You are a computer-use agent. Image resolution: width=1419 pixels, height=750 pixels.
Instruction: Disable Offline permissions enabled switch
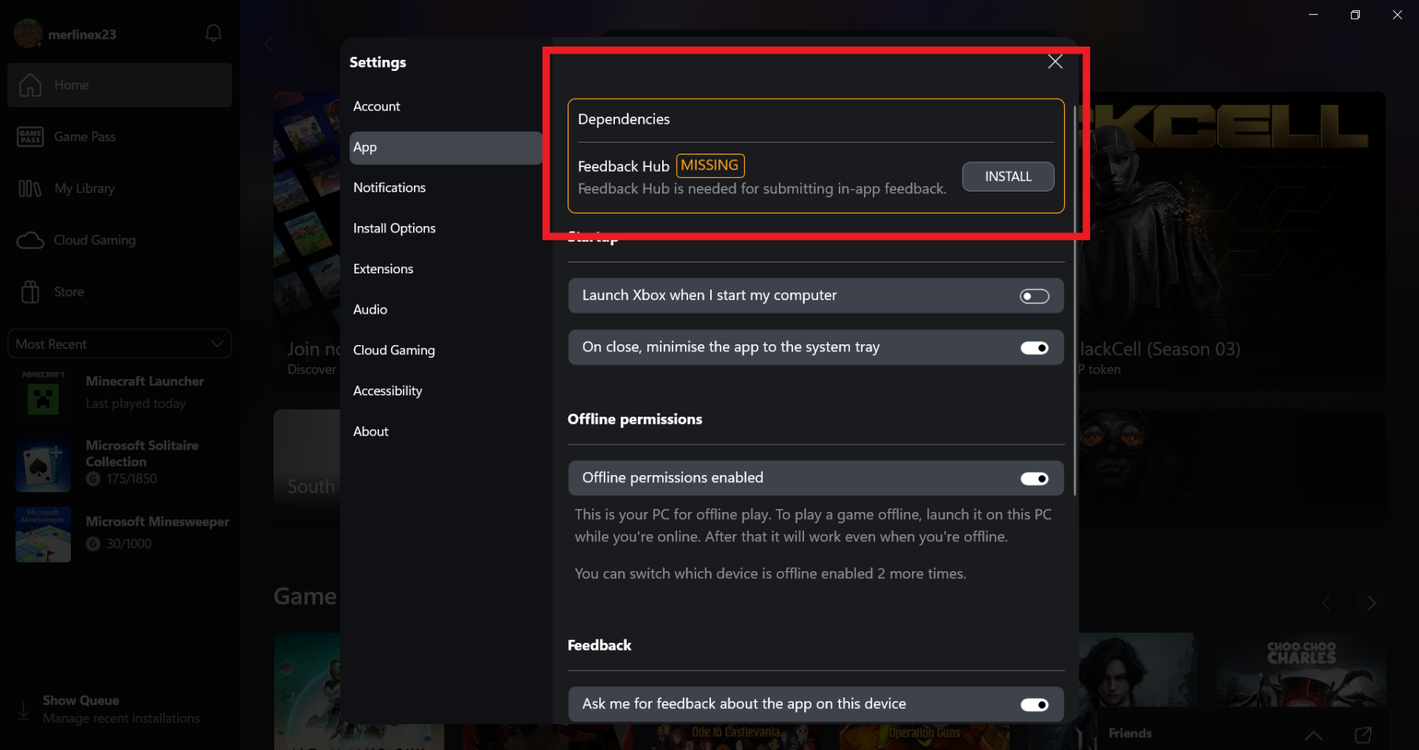point(1034,479)
